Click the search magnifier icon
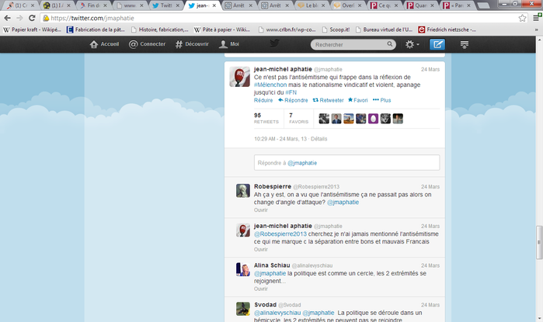 click(390, 44)
